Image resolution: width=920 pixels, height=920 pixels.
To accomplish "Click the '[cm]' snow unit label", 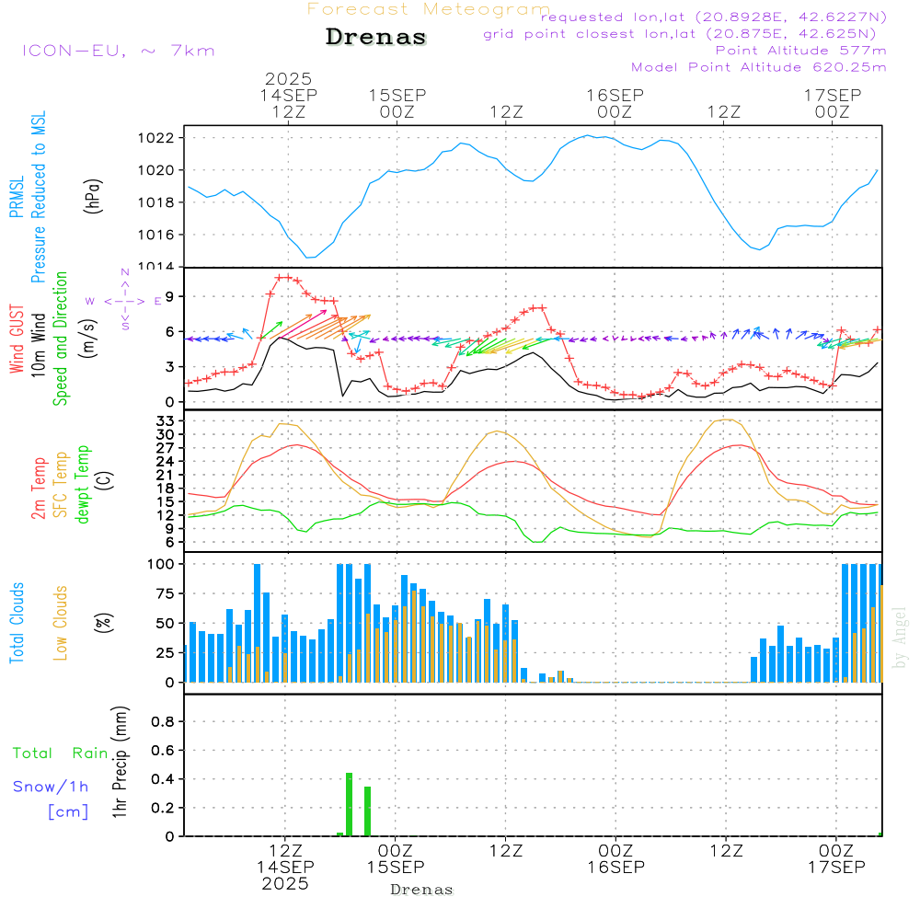I will tap(68, 812).
